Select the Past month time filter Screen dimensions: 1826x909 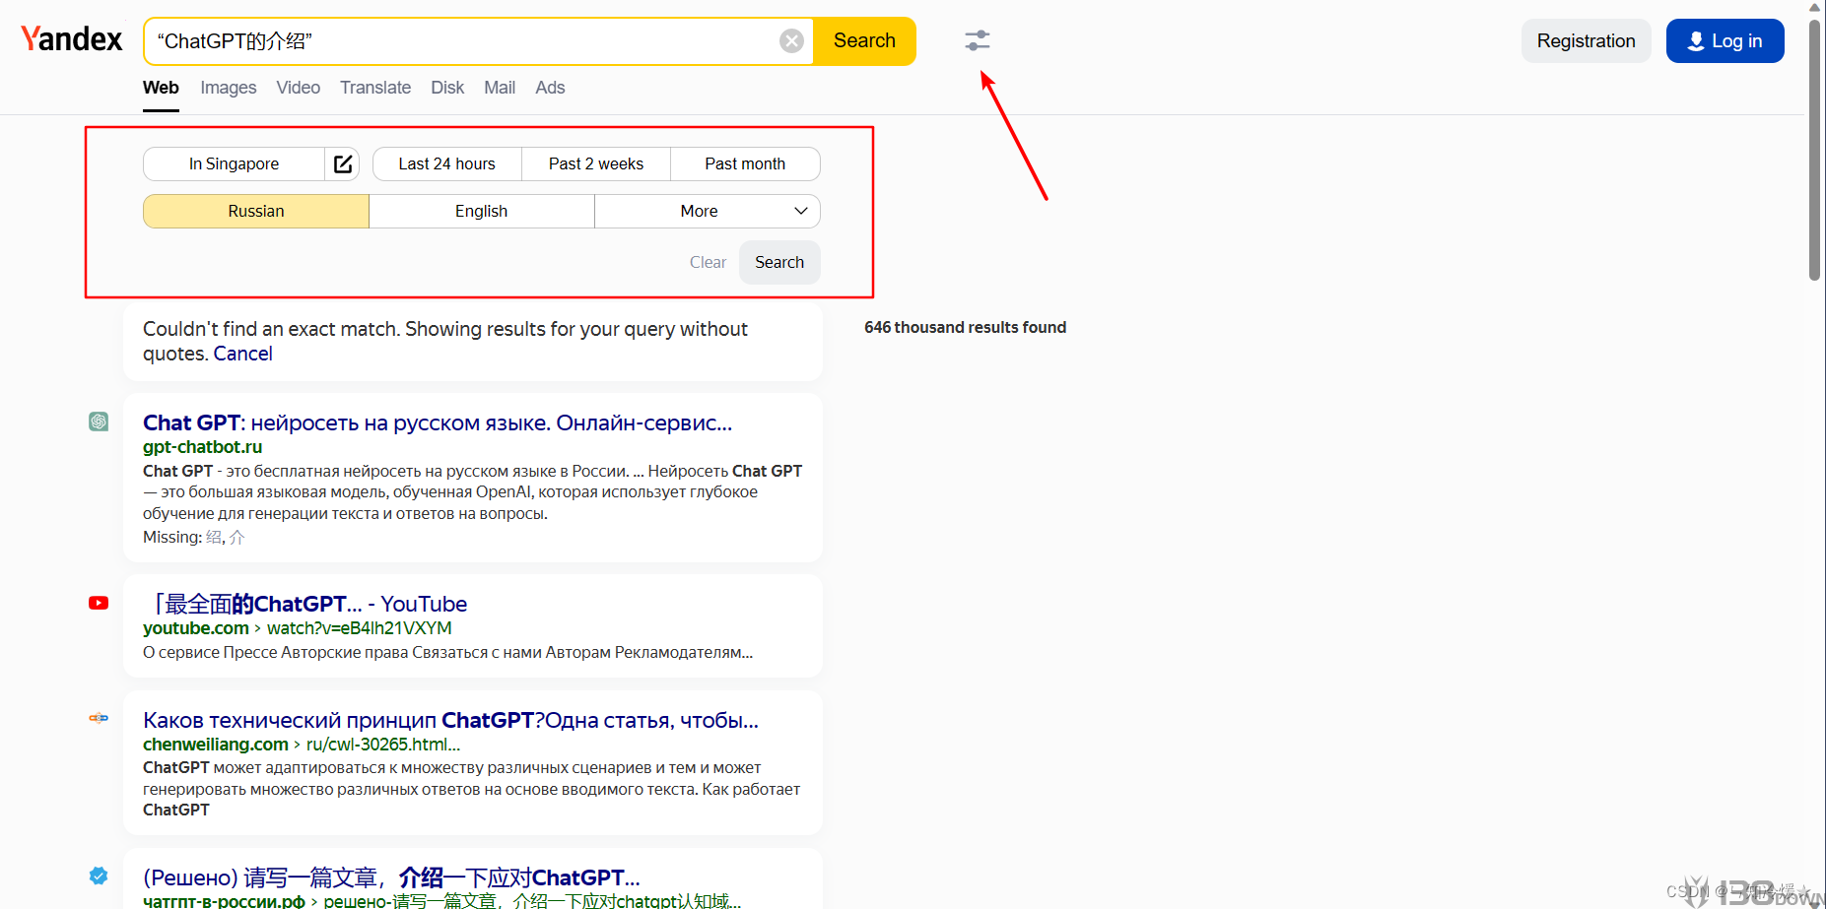point(745,163)
